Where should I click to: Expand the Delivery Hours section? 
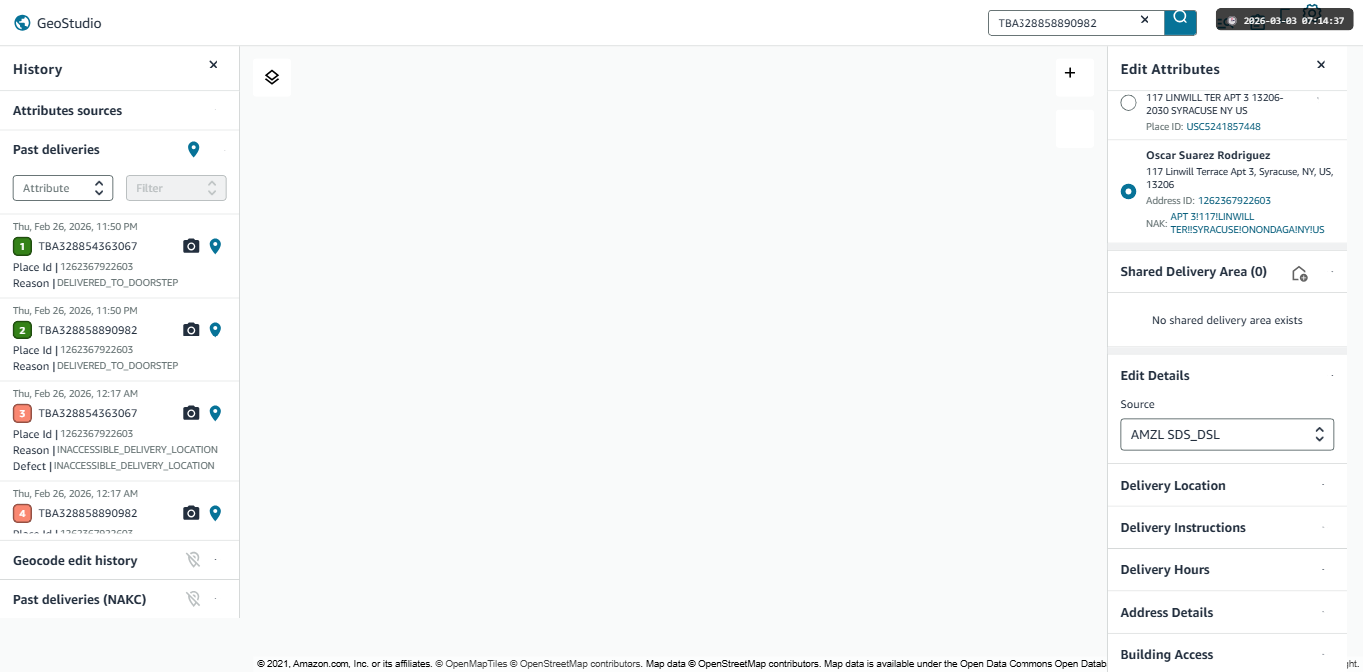click(x=1227, y=569)
